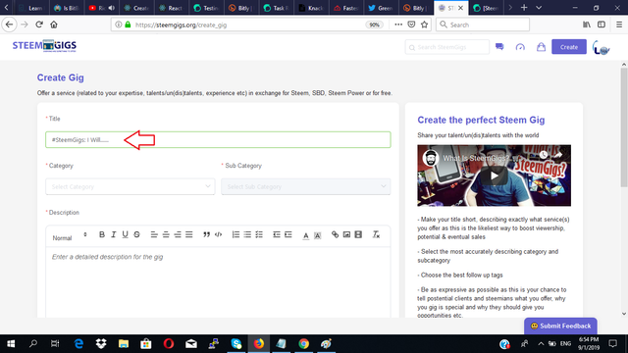Decrease indent in description editor
The image size is (628, 353).
coord(277,234)
